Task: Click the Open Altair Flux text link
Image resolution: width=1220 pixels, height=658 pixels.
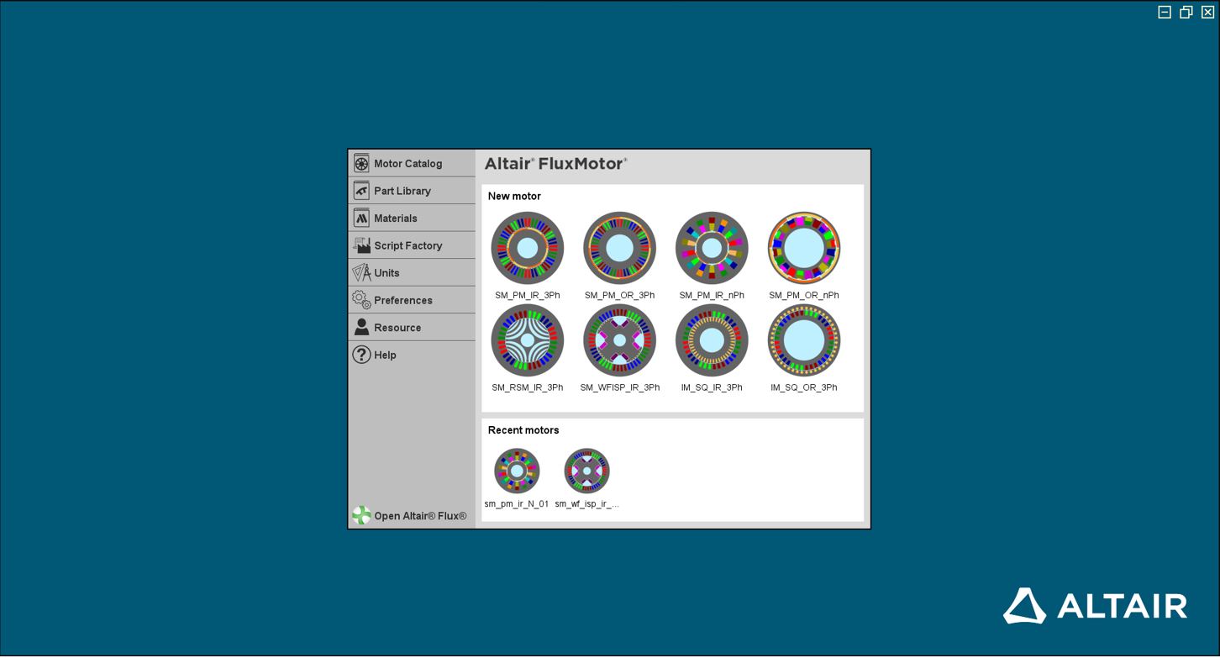Action: tap(420, 516)
